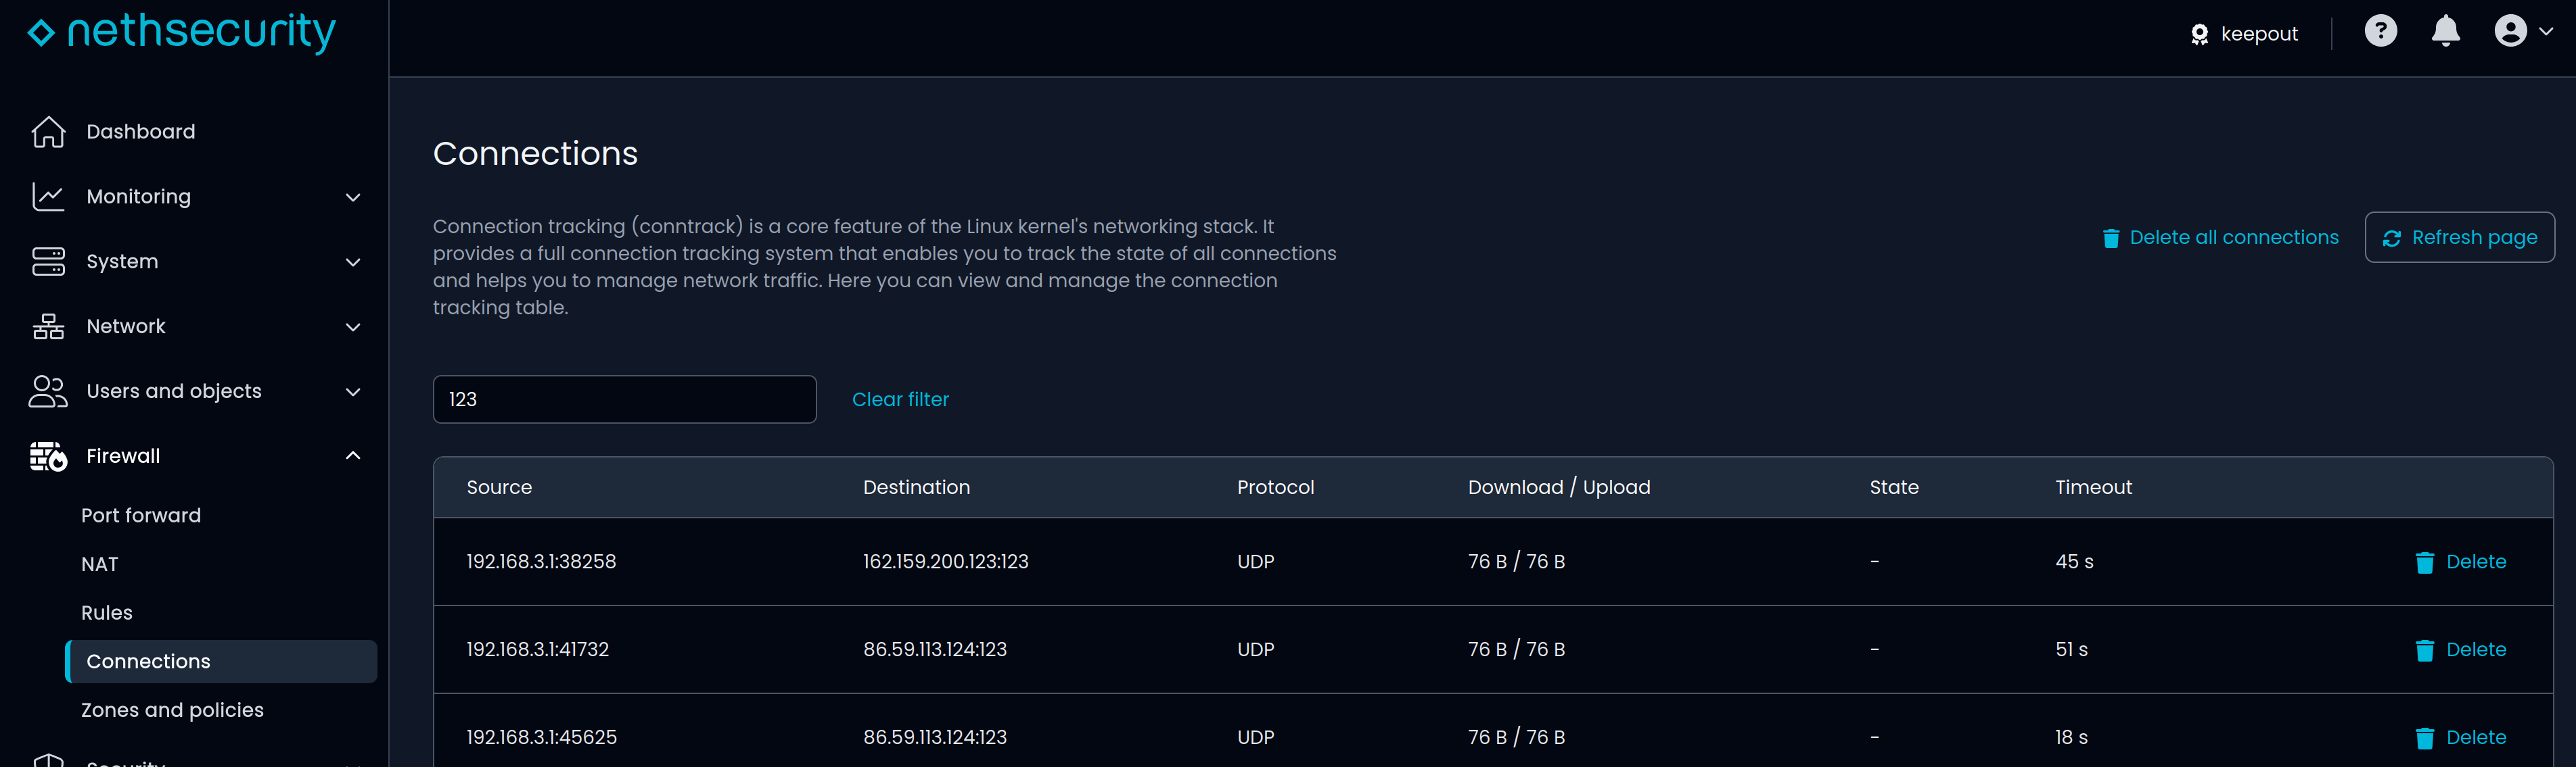Click the Network topology icon
Viewport: 2576px width, 767px height.
pyautogui.click(x=48, y=326)
